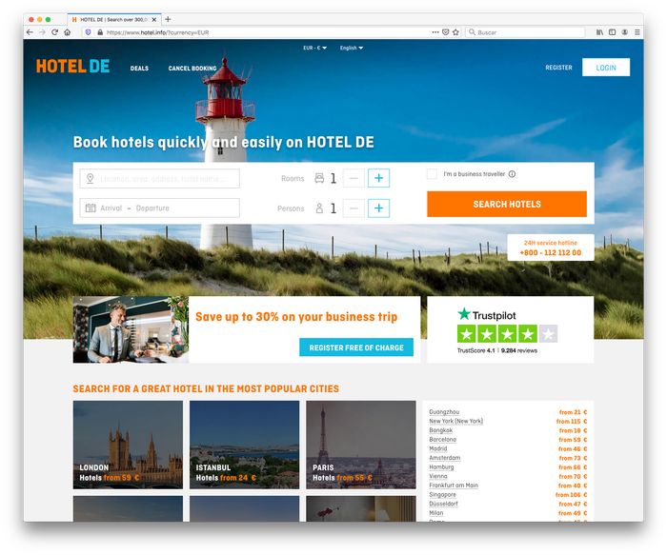Open the Barcelona city link
The width and height of the screenshot is (667, 555).
[442, 440]
